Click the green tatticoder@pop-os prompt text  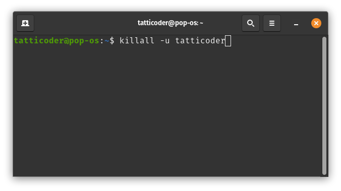56,41
